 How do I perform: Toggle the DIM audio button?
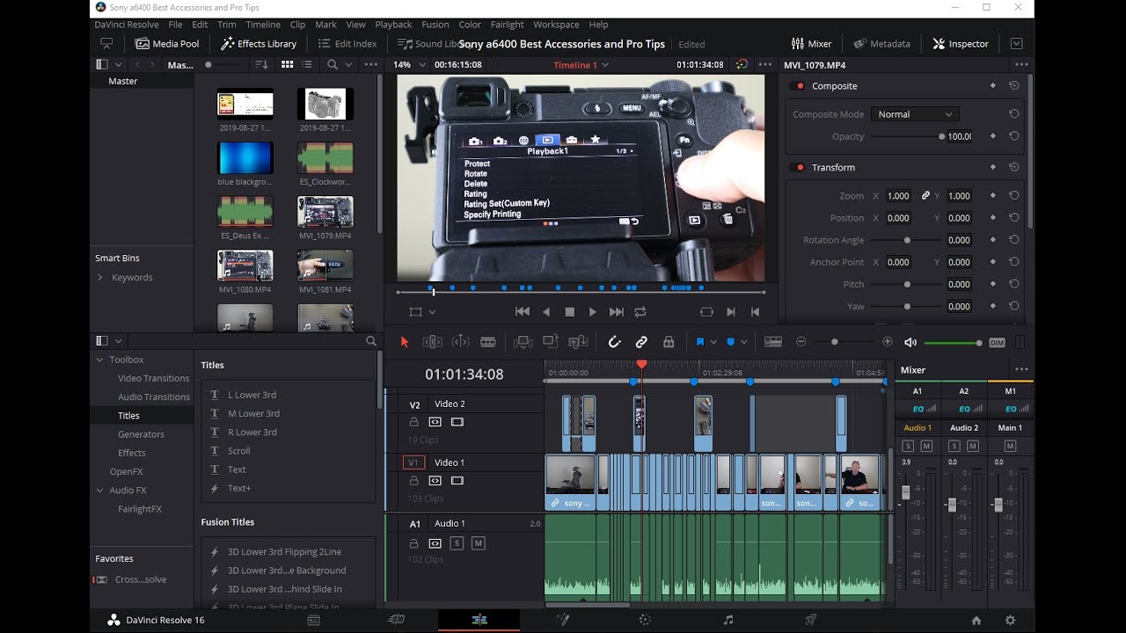(997, 343)
